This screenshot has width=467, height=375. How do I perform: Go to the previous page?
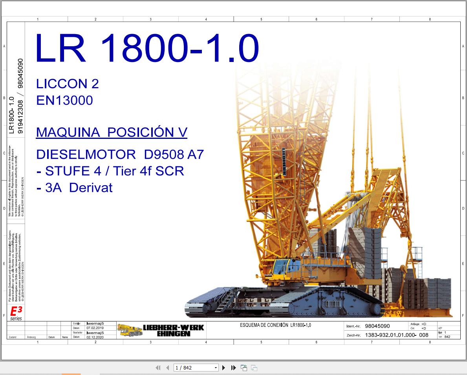point(168,368)
